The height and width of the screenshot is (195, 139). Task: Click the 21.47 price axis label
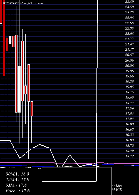(129, 44)
